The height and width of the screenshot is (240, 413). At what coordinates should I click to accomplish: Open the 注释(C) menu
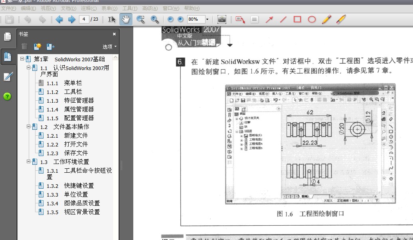pos(89,8)
